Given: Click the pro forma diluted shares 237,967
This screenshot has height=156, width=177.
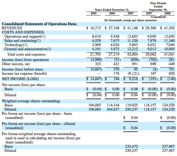Looking at the screenshot, I should pos(168,151).
